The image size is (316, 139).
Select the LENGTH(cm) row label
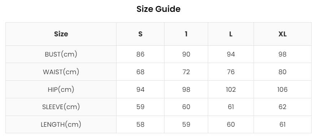click(x=61, y=125)
